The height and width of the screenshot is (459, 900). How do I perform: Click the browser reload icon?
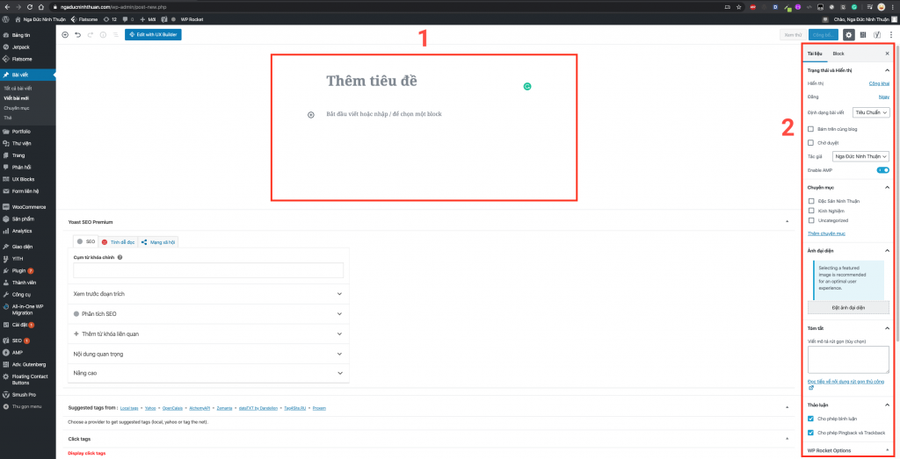[x=30, y=7]
